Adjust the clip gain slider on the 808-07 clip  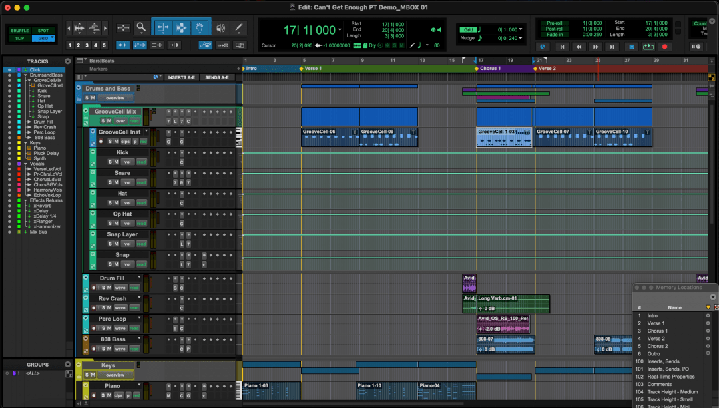point(481,349)
